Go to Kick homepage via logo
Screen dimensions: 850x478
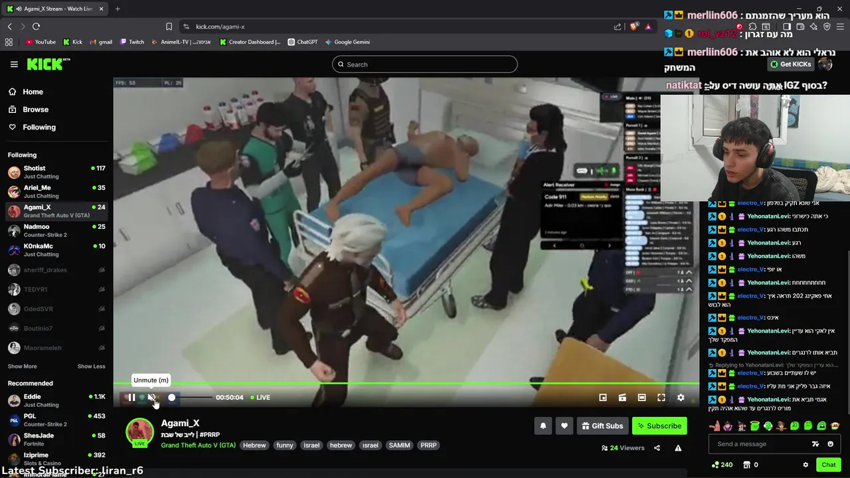coord(48,64)
